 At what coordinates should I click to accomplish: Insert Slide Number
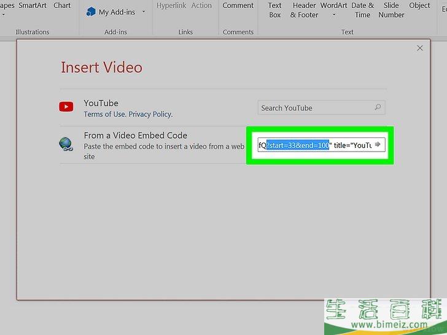[x=391, y=10]
